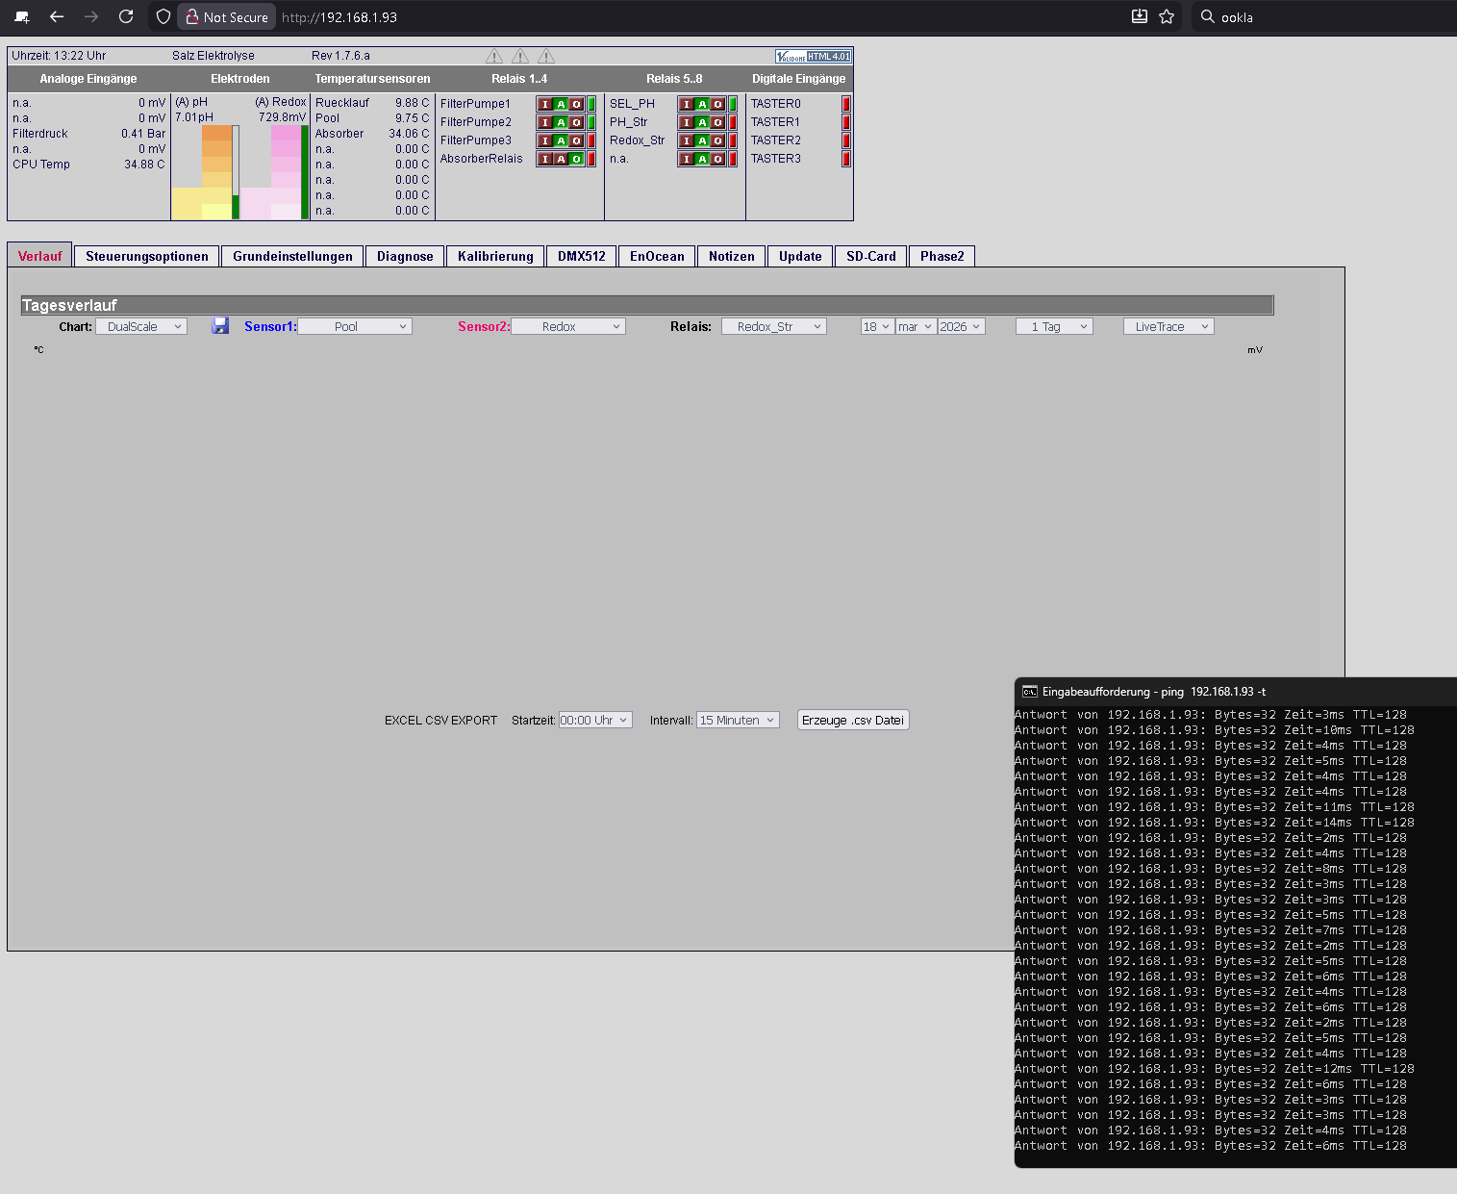
Task: Click TASTER0 red input indicator
Action: coord(846,104)
